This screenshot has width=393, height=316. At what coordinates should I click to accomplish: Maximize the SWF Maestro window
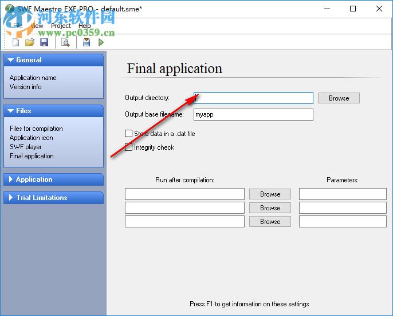pos(353,9)
